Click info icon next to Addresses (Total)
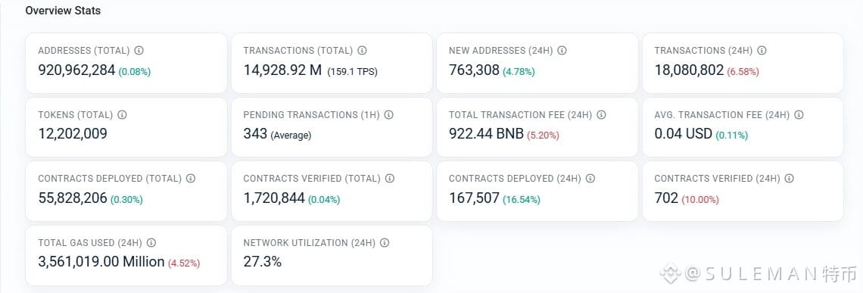The height and width of the screenshot is (293, 863). (139, 51)
